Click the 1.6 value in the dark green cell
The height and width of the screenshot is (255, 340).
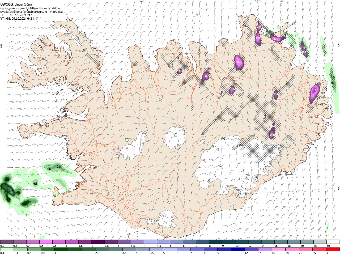click(8, 199)
